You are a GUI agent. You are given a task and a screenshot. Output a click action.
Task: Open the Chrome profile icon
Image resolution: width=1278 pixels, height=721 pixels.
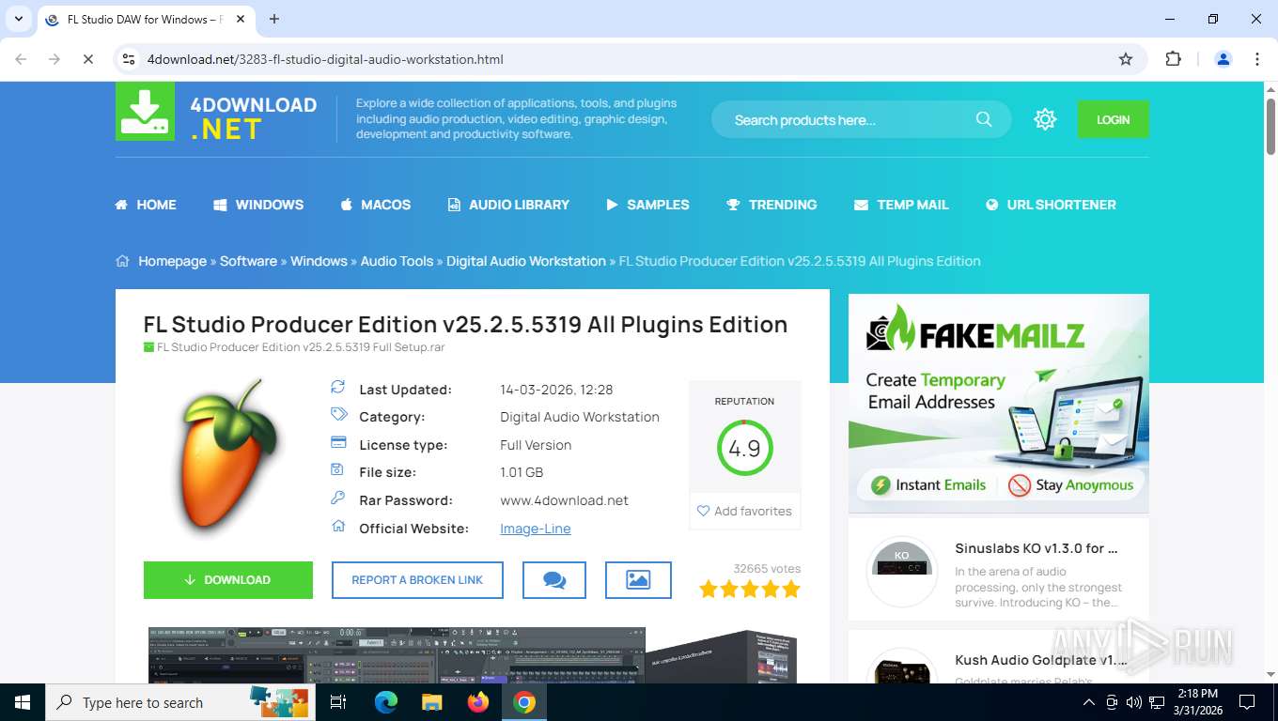1223,59
